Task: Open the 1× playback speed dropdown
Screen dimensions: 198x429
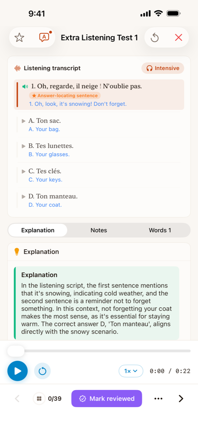Action: point(131,371)
